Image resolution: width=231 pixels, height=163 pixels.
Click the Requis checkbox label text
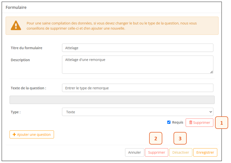(x=177, y=122)
